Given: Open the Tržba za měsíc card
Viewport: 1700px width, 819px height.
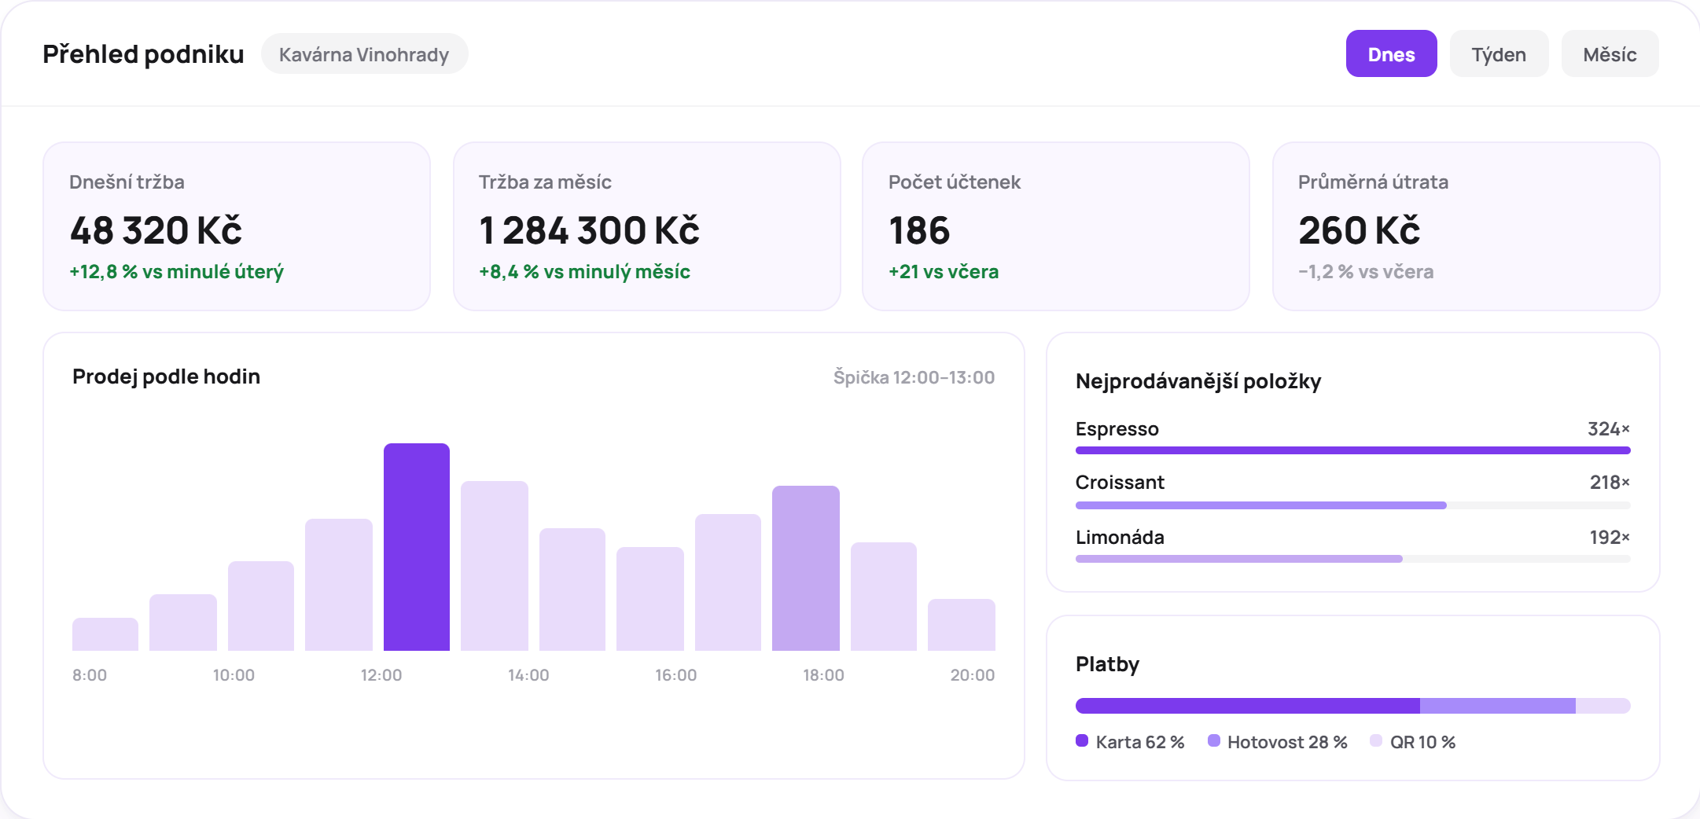Looking at the screenshot, I should 646,226.
